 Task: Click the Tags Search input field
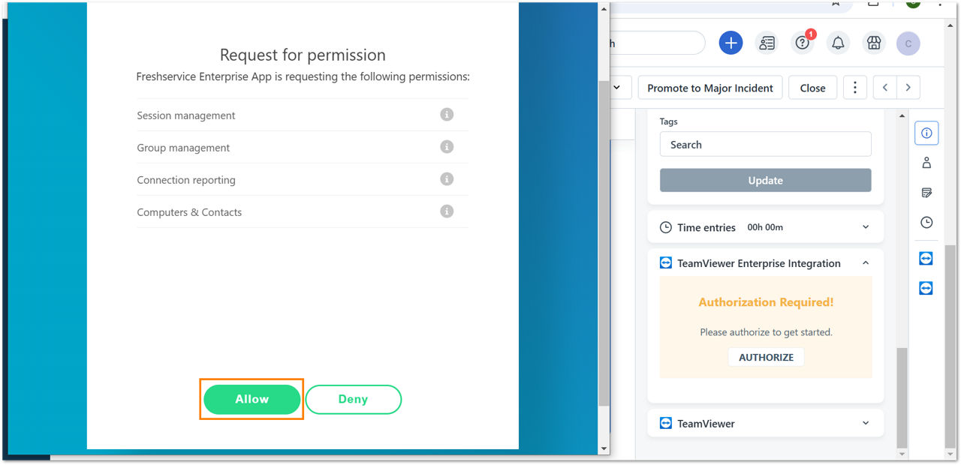(x=766, y=144)
